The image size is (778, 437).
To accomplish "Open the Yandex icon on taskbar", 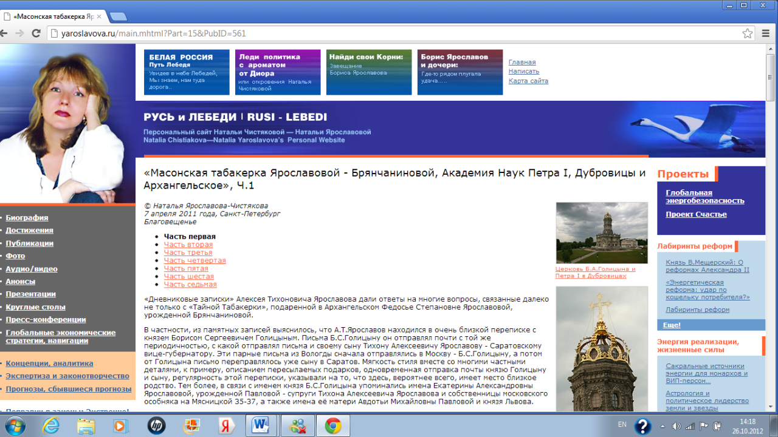I will 227,425.
